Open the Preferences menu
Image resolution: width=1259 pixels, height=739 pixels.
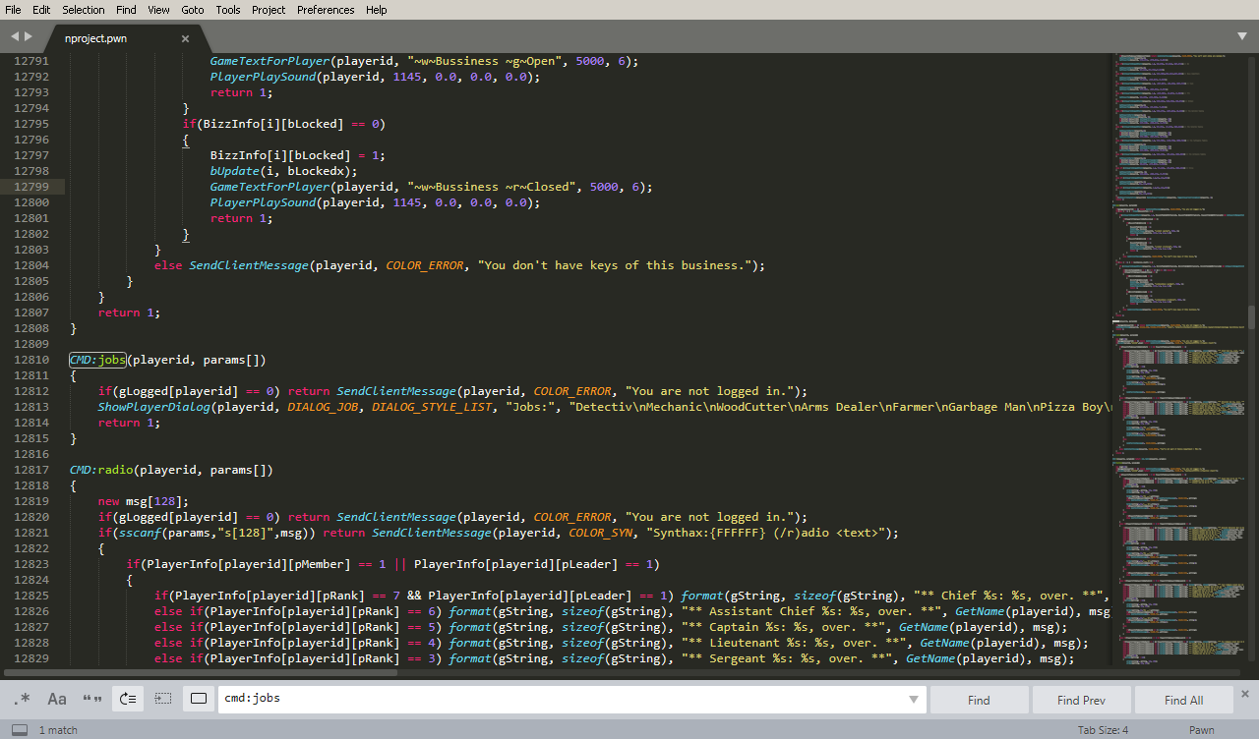click(x=326, y=10)
